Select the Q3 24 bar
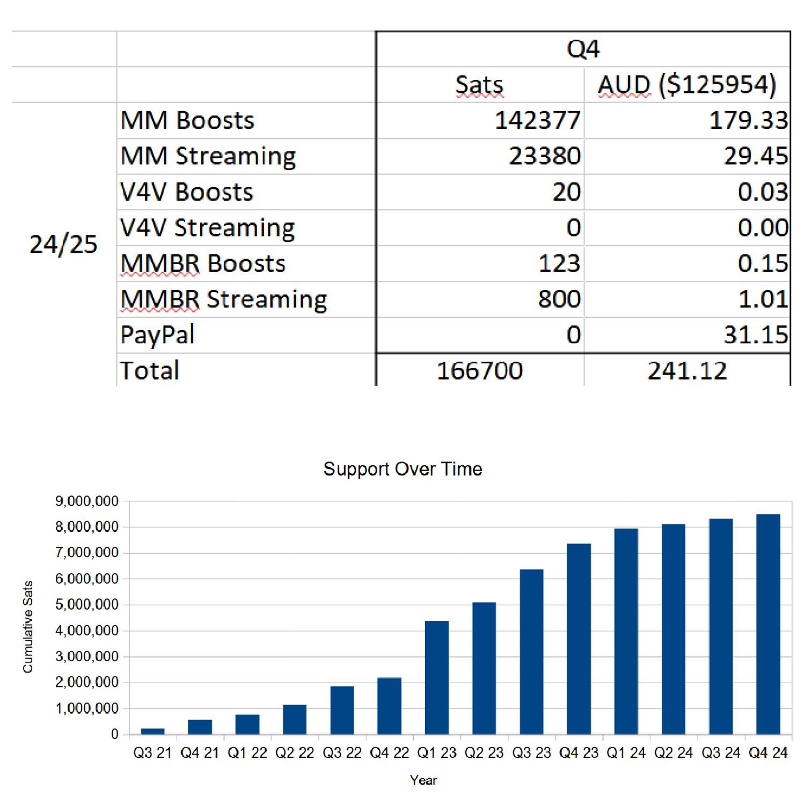Screen dimensions: 805x805 coord(721,627)
